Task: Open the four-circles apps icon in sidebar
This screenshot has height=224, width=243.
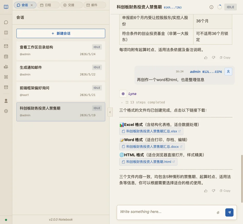Action: 6,77
